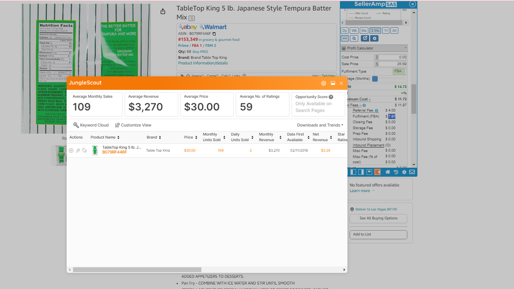Click JungleScout scrollbar right arrow

(x=344, y=270)
